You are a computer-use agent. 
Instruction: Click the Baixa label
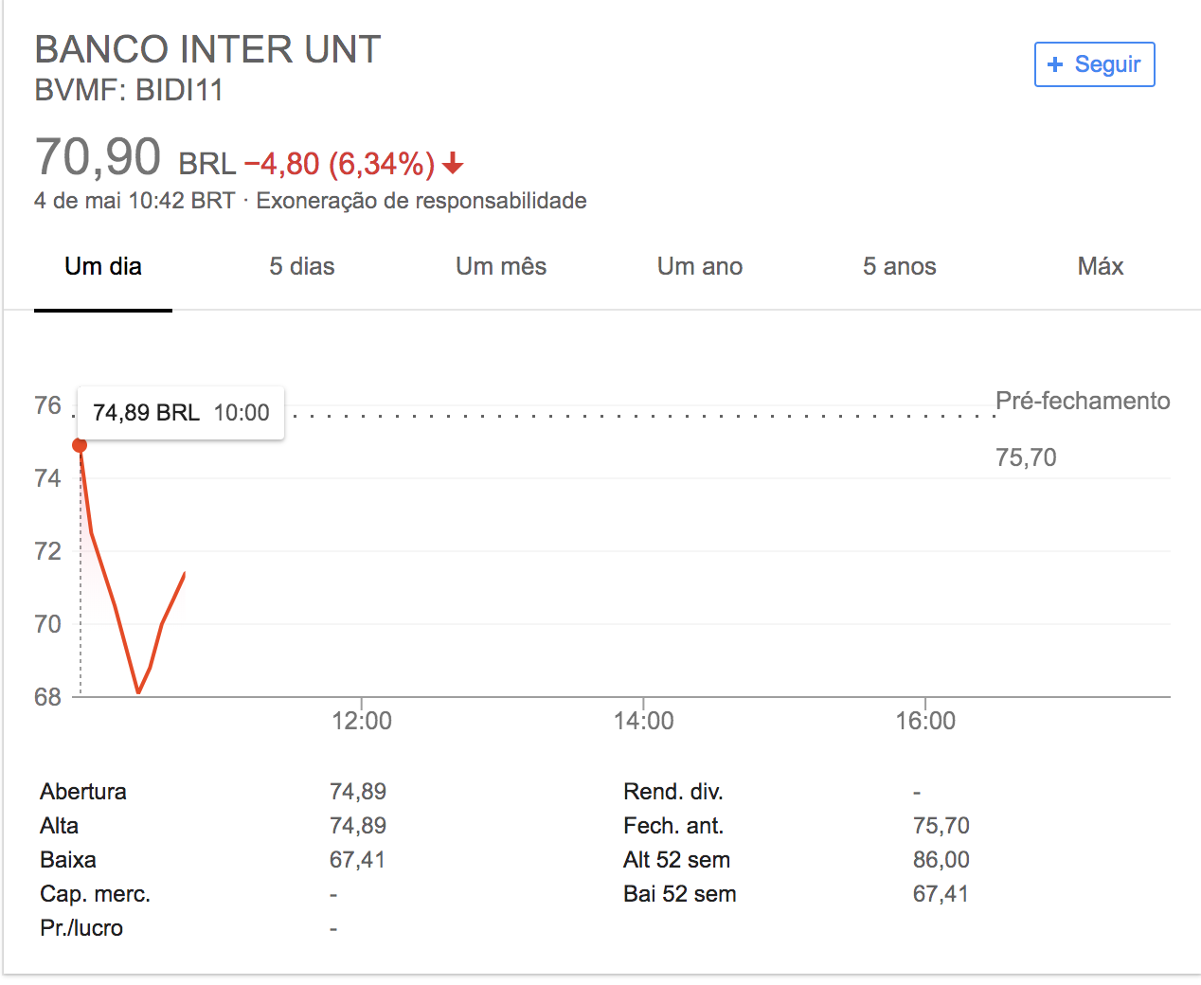pos(68,860)
